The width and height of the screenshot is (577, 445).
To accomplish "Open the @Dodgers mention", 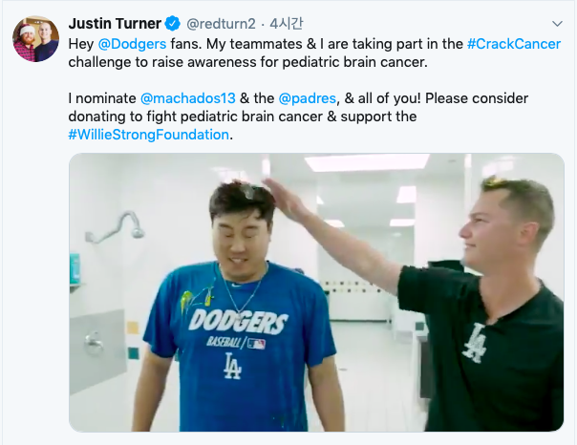I will [132, 44].
